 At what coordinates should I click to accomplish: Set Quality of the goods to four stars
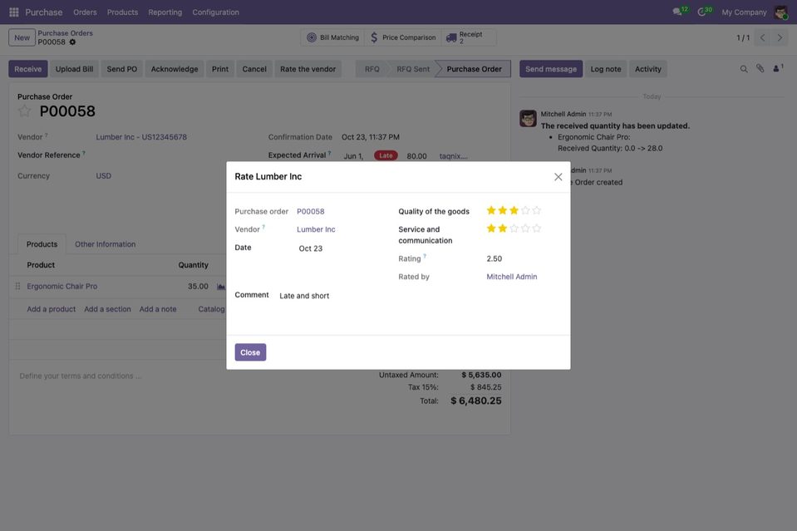click(x=525, y=210)
